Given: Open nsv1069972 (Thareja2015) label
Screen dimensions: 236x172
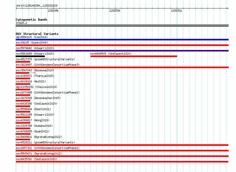Looking at the screenshot, I should pyautogui.click(x=35, y=76).
